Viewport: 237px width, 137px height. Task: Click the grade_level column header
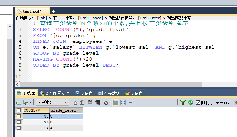point(66,110)
